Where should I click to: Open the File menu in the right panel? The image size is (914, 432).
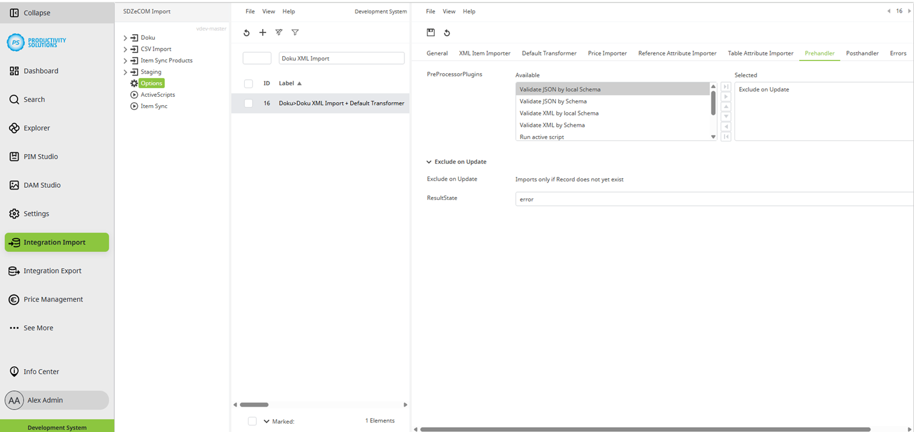430,11
